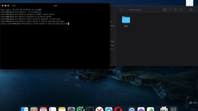198x111 pixels.
Task: Click the store-server title in Finder
Action: click(135, 10)
